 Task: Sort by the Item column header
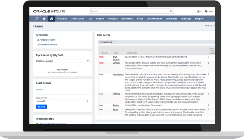pos(116,53)
